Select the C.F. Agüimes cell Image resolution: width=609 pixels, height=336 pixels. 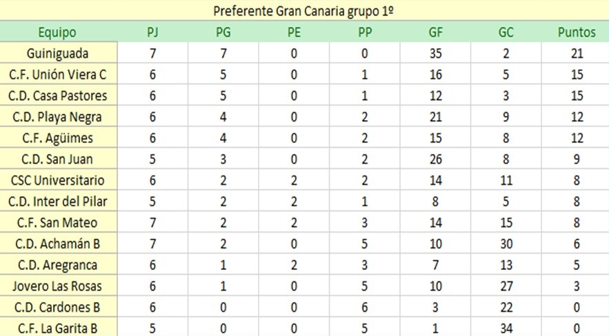coord(58,138)
